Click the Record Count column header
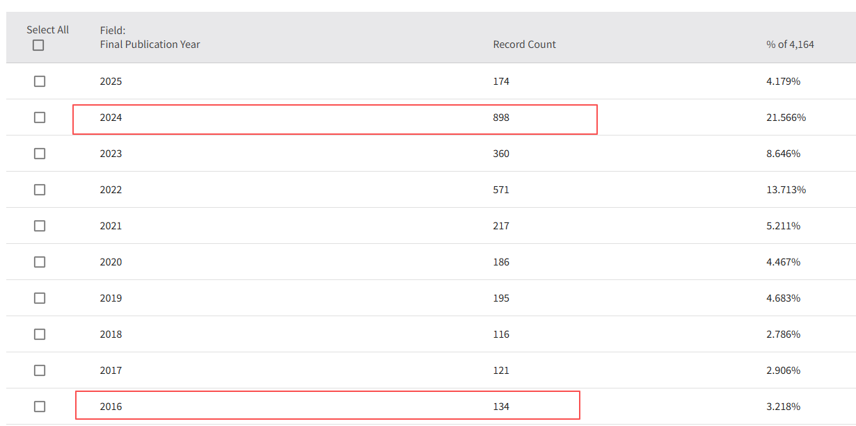The height and width of the screenshot is (426, 856). (x=524, y=44)
